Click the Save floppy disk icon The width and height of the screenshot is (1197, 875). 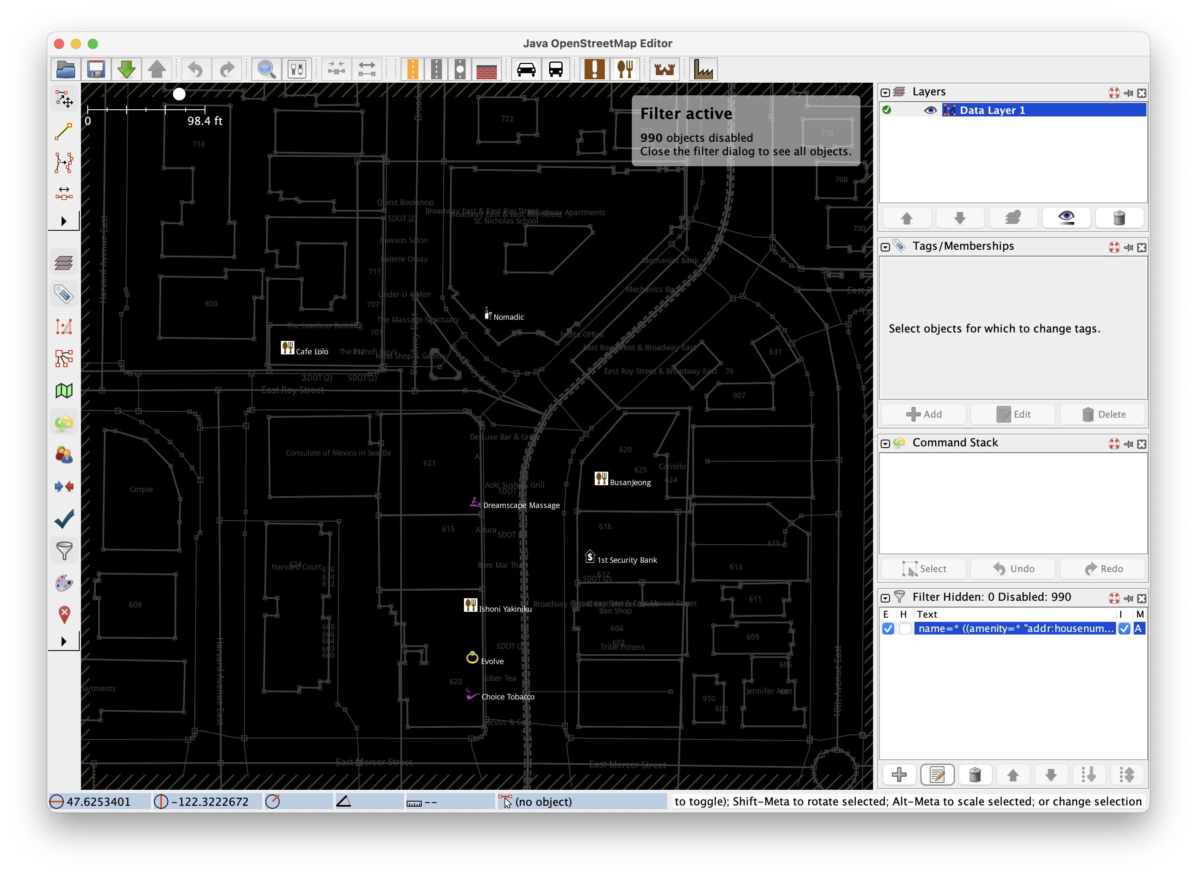pyautogui.click(x=96, y=69)
